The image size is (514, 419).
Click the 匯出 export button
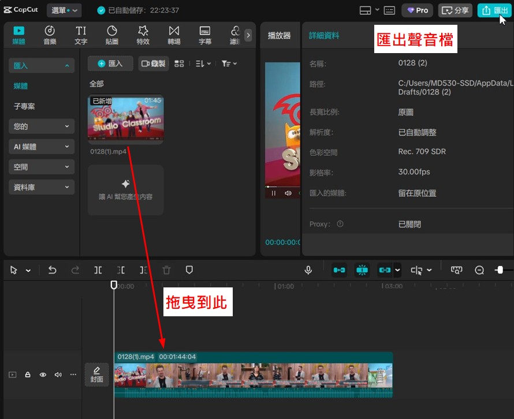pyautogui.click(x=494, y=10)
